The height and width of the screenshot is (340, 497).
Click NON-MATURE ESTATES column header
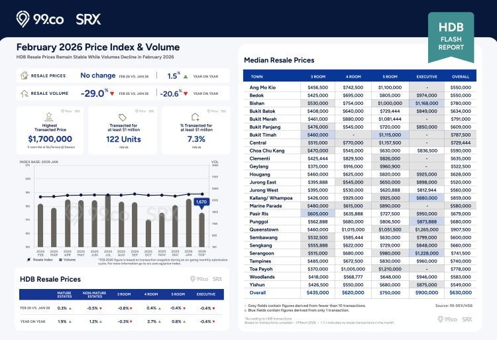click(95, 294)
